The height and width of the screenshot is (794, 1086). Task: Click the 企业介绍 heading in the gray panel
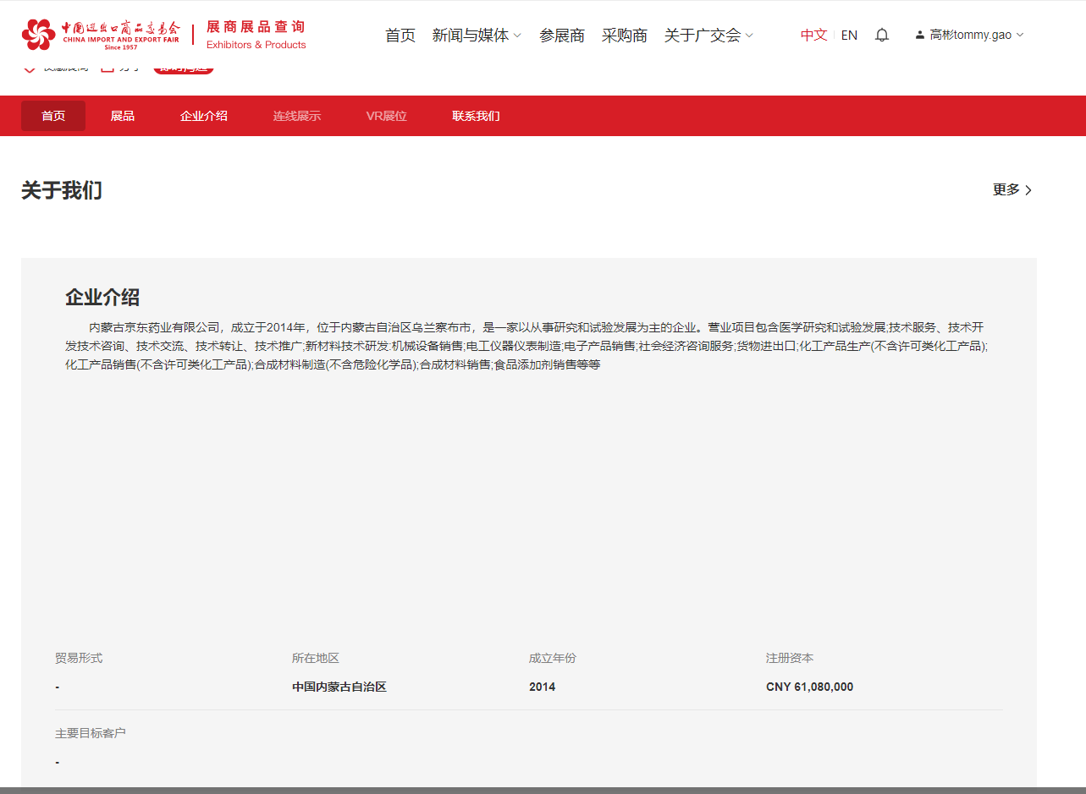pyautogui.click(x=102, y=298)
